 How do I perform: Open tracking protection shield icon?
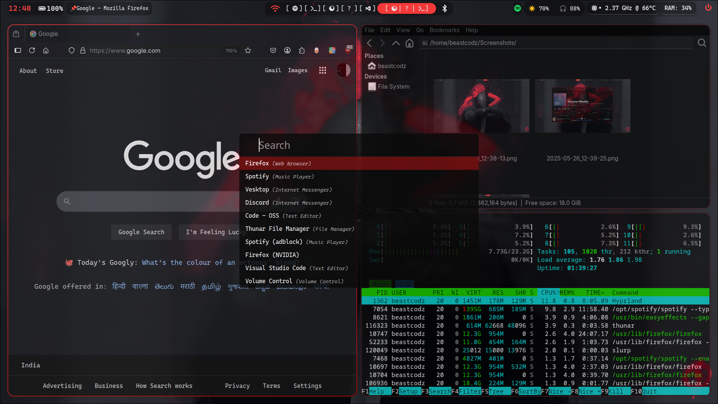(x=71, y=50)
